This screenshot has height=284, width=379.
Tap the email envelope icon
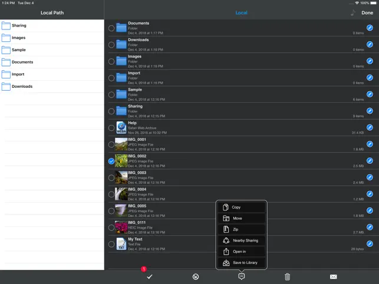tap(333, 276)
